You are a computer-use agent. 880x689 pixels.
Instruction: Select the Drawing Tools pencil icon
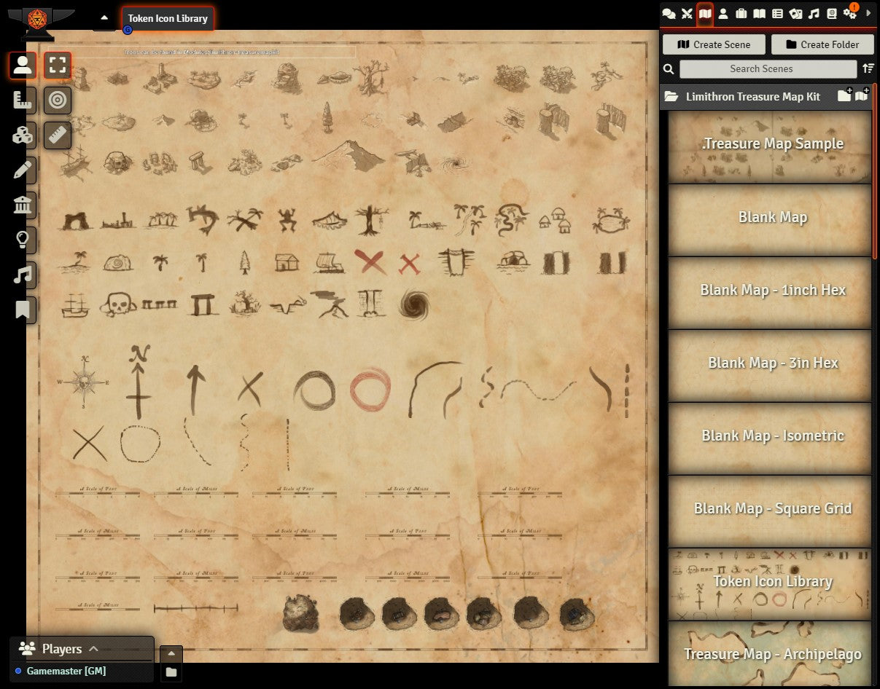[x=23, y=170]
